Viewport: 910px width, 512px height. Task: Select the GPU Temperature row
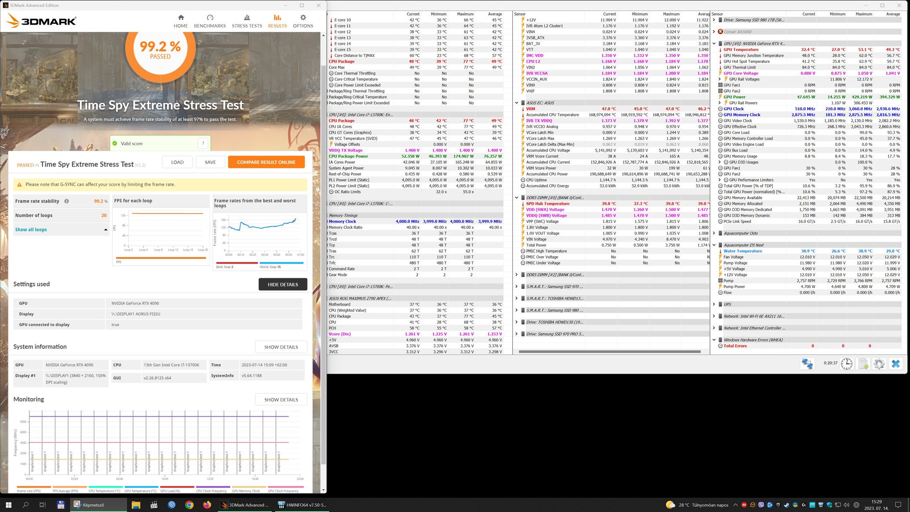pos(809,50)
